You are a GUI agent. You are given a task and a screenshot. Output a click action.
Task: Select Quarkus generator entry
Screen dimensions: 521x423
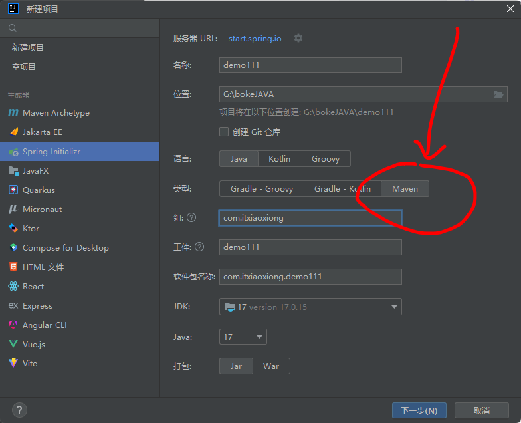point(80,190)
